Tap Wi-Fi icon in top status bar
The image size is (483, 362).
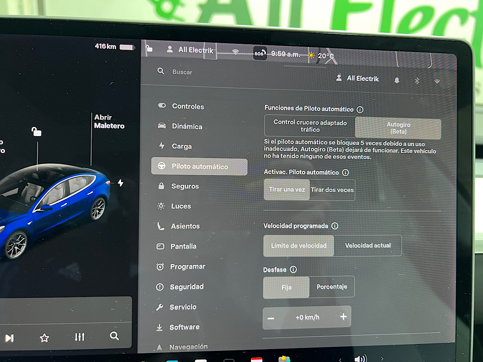pyautogui.click(x=235, y=52)
